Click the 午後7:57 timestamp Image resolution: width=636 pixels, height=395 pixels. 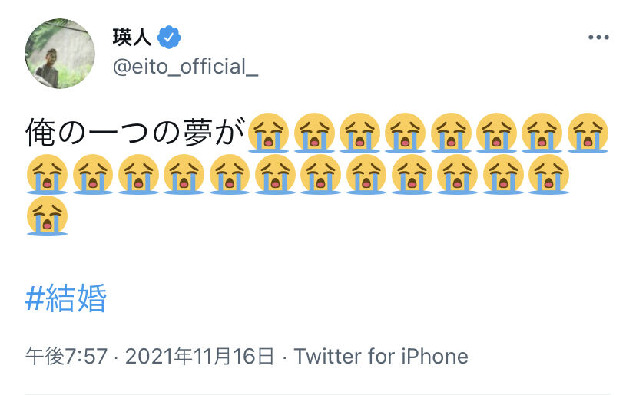coord(66,356)
